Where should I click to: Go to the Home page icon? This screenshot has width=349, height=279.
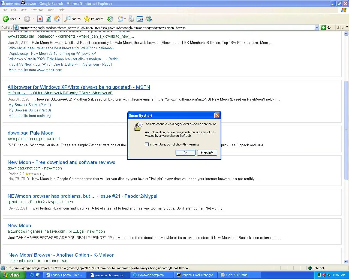pos(57,19)
